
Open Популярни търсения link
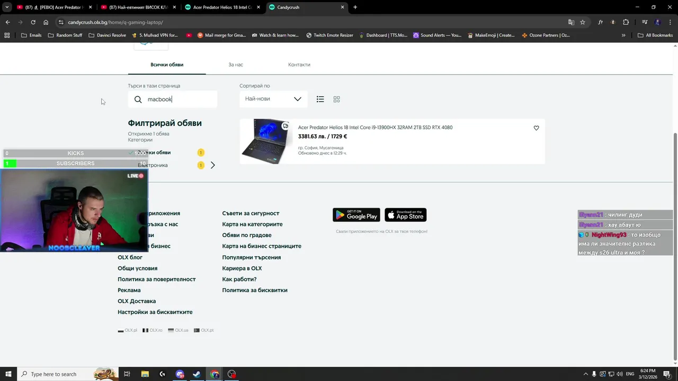(252, 257)
